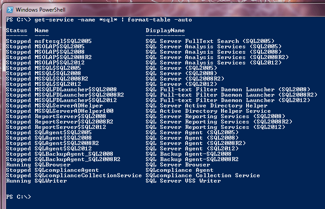Click display name SQL Active Directory Helper Service
The height and width of the screenshot is (209, 325).
pos(208,111)
